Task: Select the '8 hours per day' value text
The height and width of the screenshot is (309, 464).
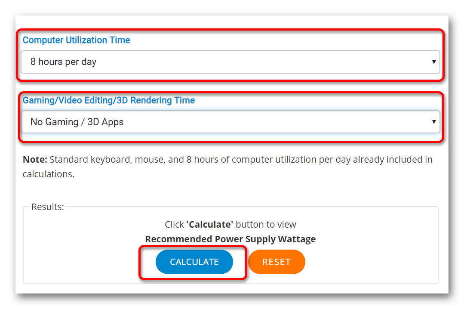Action: [63, 62]
